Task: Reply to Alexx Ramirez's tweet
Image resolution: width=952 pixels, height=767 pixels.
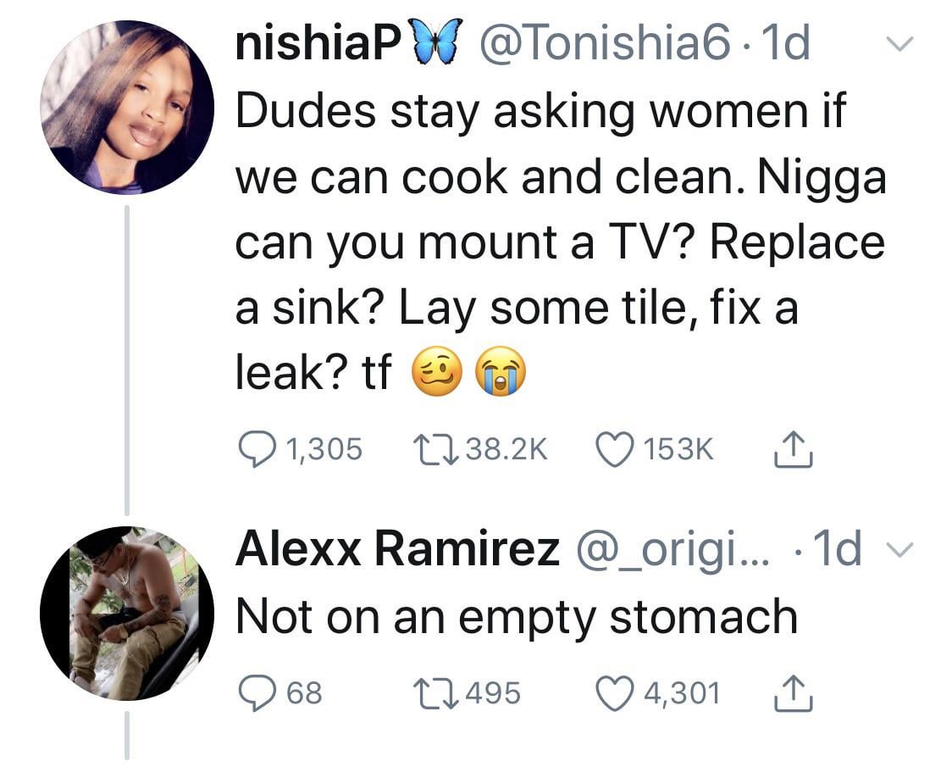Action: (x=252, y=692)
